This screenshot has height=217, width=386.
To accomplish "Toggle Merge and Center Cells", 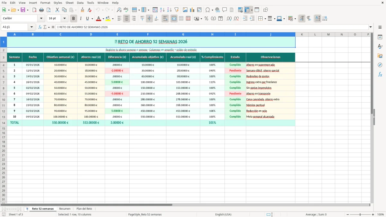I will pyautogui.click(x=174, y=19).
